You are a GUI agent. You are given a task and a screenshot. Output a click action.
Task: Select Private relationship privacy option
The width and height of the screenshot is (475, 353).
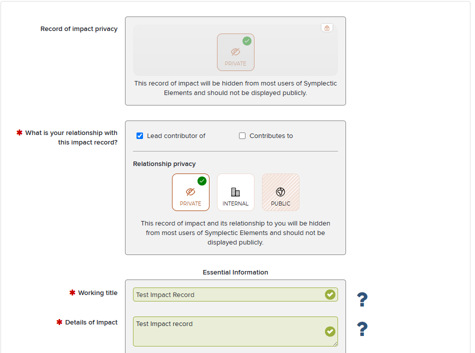tap(190, 192)
